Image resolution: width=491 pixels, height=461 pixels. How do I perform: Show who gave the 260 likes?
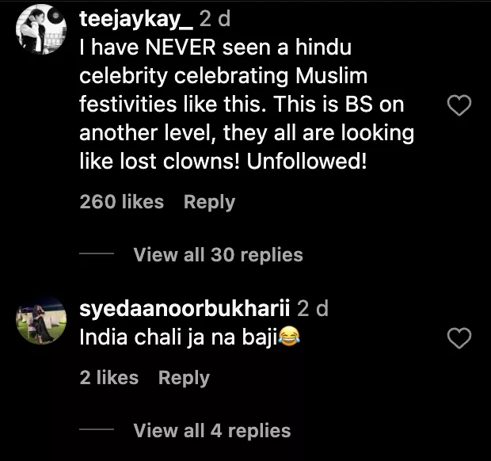coord(121,202)
